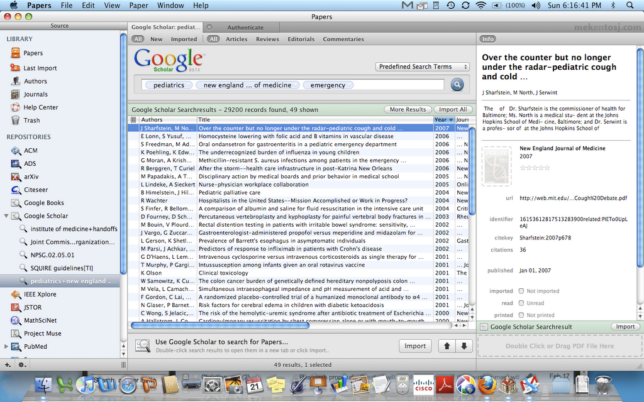Screen dimensions: 644x402
Task: Click the Wi-Fi status icon
Action: (x=480, y=5)
